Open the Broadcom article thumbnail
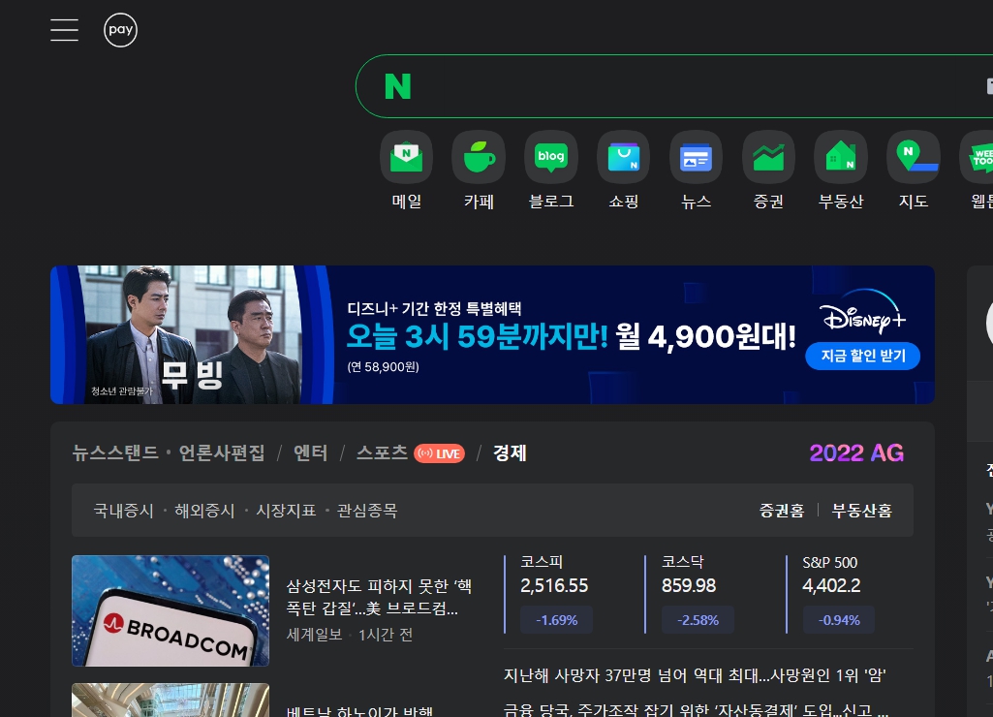 pyautogui.click(x=171, y=610)
